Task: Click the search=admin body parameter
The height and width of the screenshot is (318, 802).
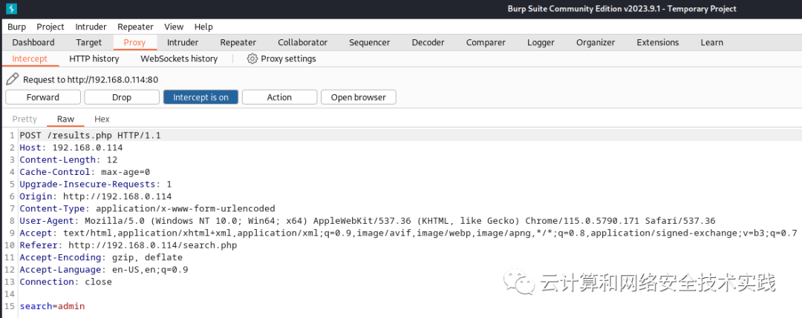Action: [x=52, y=307]
